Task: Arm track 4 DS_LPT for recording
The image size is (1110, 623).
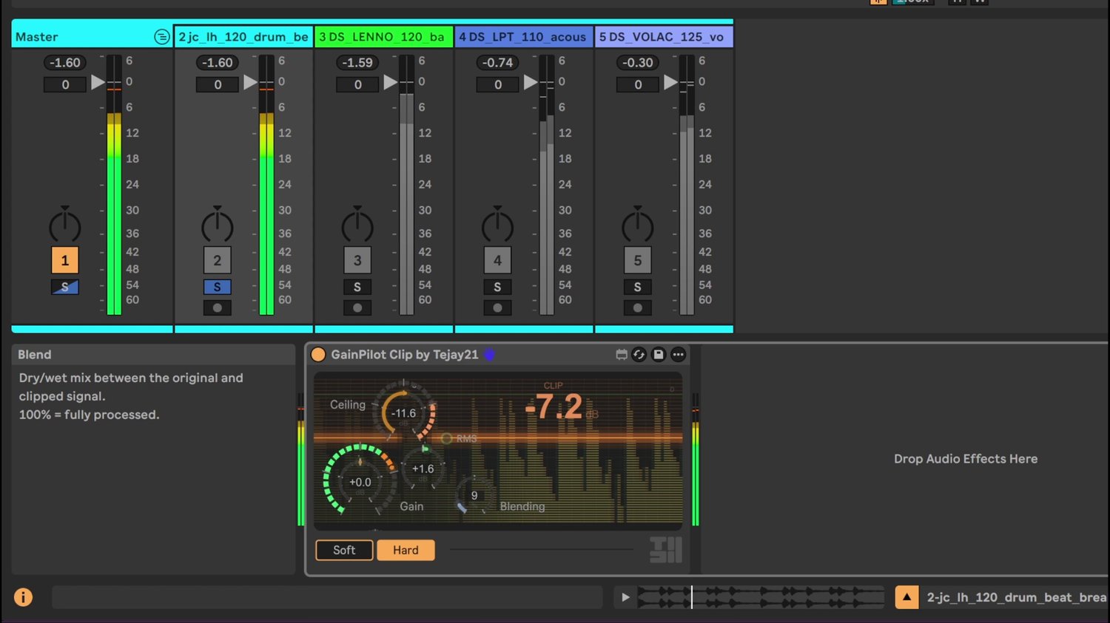Action: pos(497,307)
